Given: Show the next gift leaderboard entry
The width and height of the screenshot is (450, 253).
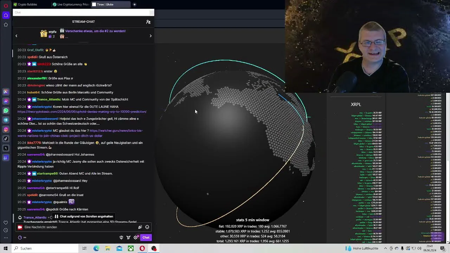Looking at the screenshot, I should click(150, 36).
